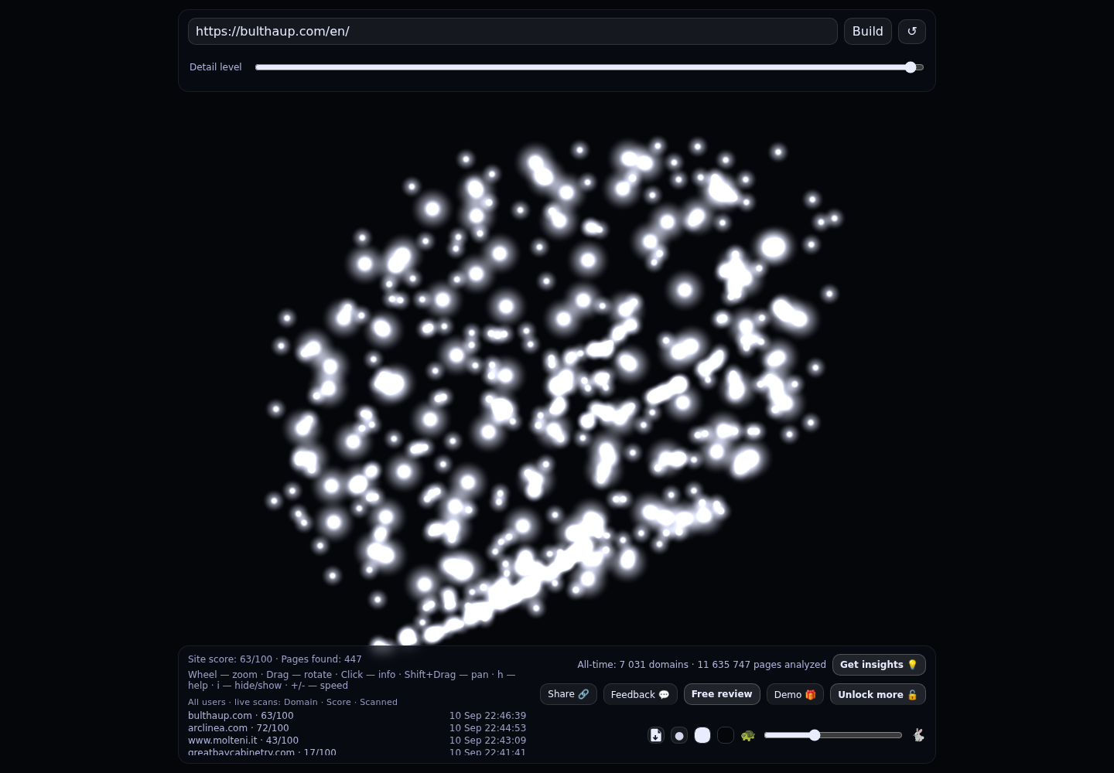Screen dimensions: 1114x773
Task: Click the Get insights button
Action: (879, 665)
